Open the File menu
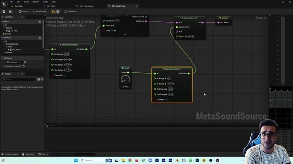Screen dimensions: 293x164 point(11,2)
